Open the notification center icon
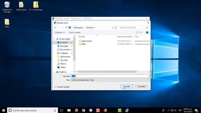The image size is (201, 113). (x=197, y=110)
